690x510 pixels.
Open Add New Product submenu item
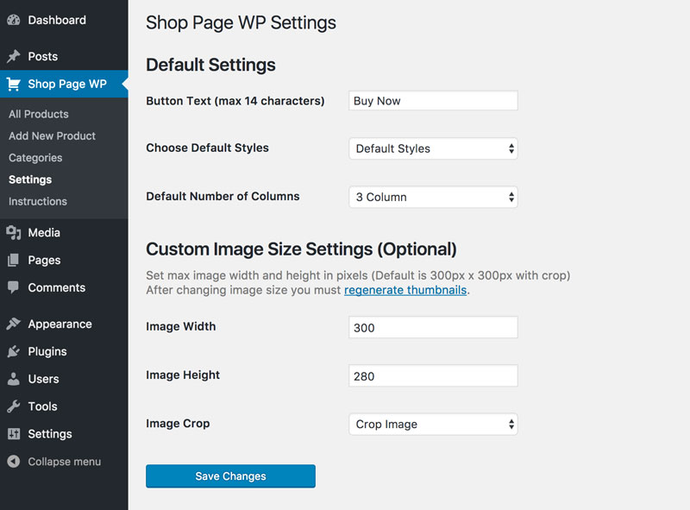pos(52,136)
